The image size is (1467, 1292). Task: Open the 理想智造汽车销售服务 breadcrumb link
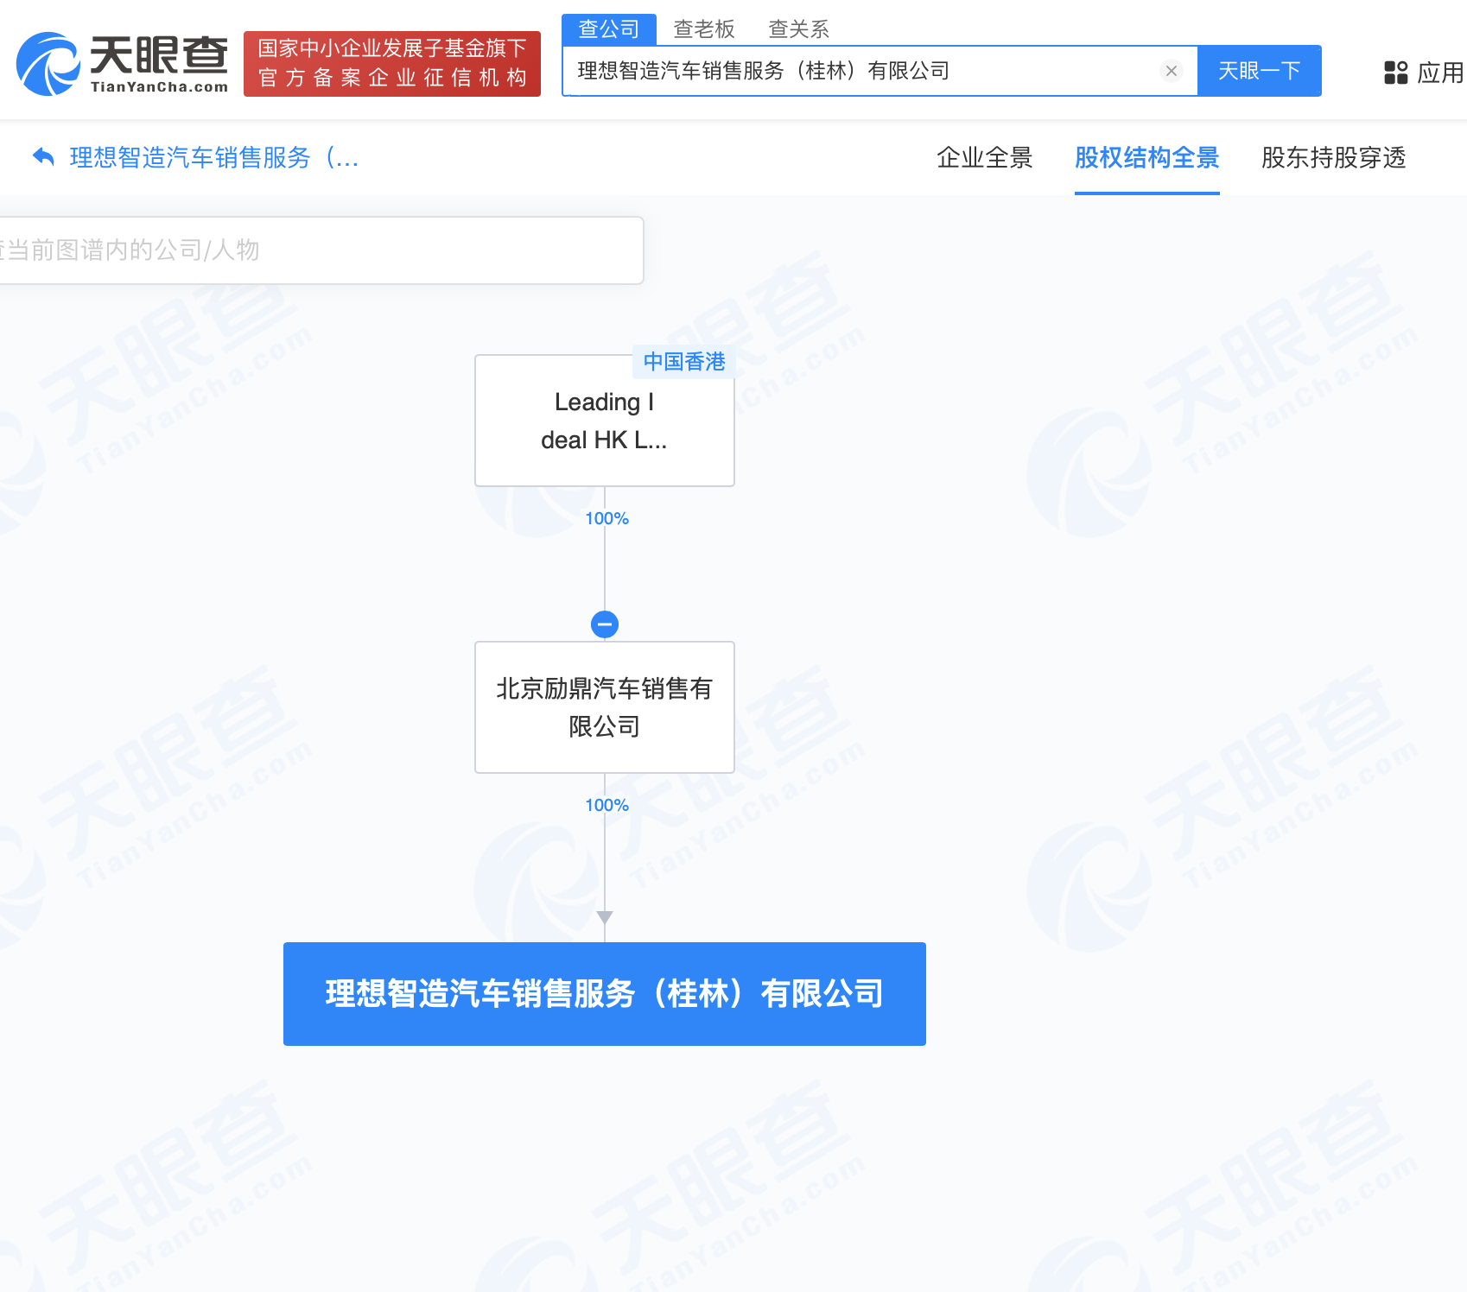[x=214, y=158]
